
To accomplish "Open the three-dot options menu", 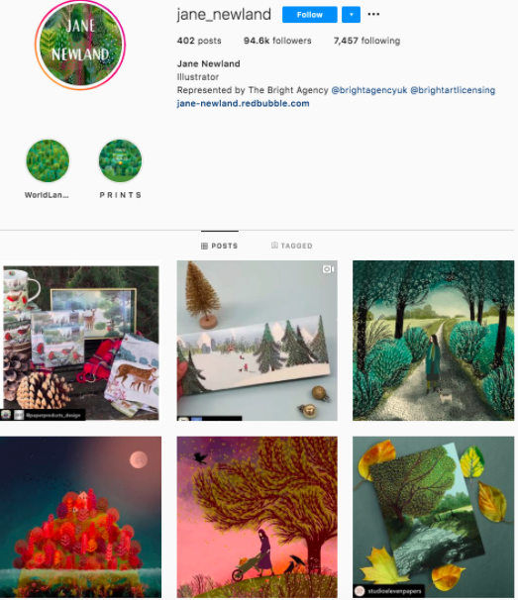I will pos(373,15).
